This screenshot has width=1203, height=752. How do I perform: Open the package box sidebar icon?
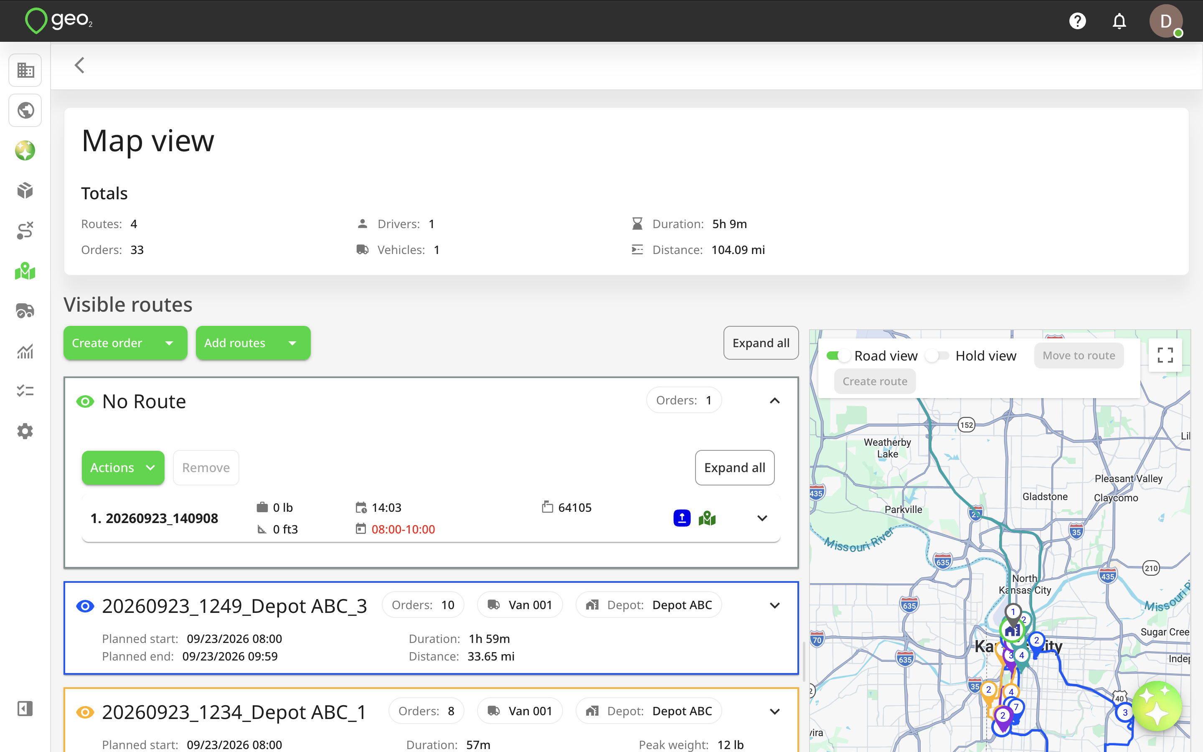tap(25, 191)
